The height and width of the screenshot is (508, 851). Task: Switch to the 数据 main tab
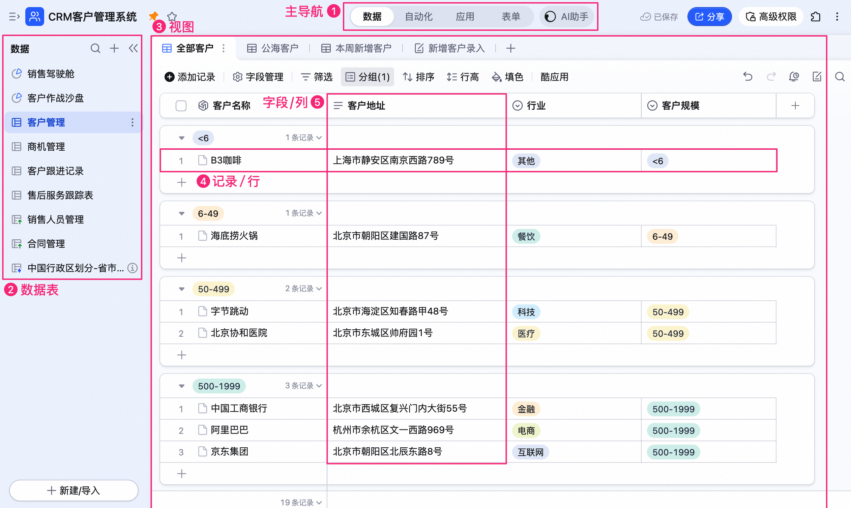(372, 17)
